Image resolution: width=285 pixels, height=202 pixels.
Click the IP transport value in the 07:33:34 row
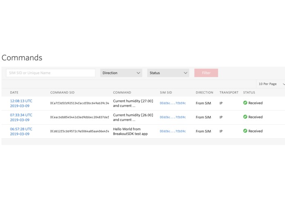[221, 117]
